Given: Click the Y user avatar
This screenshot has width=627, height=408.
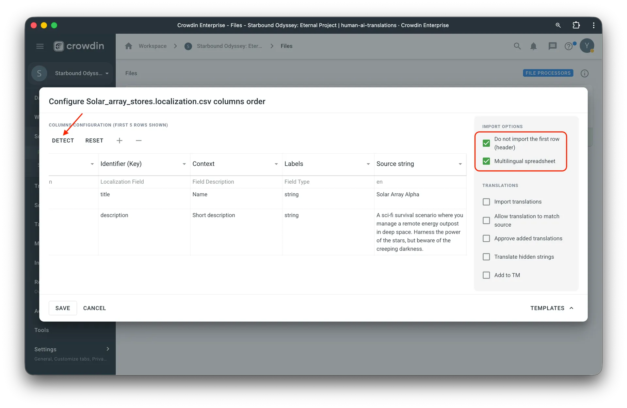Looking at the screenshot, I should click(x=587, y=46).
